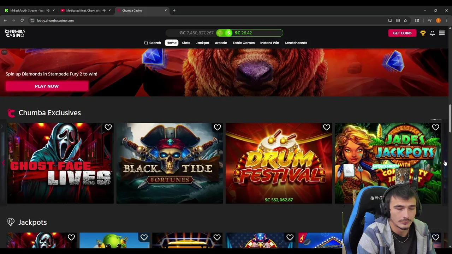Click the trophy icon in the header
This screenshot has height=254, width=452.
point(423,33)
